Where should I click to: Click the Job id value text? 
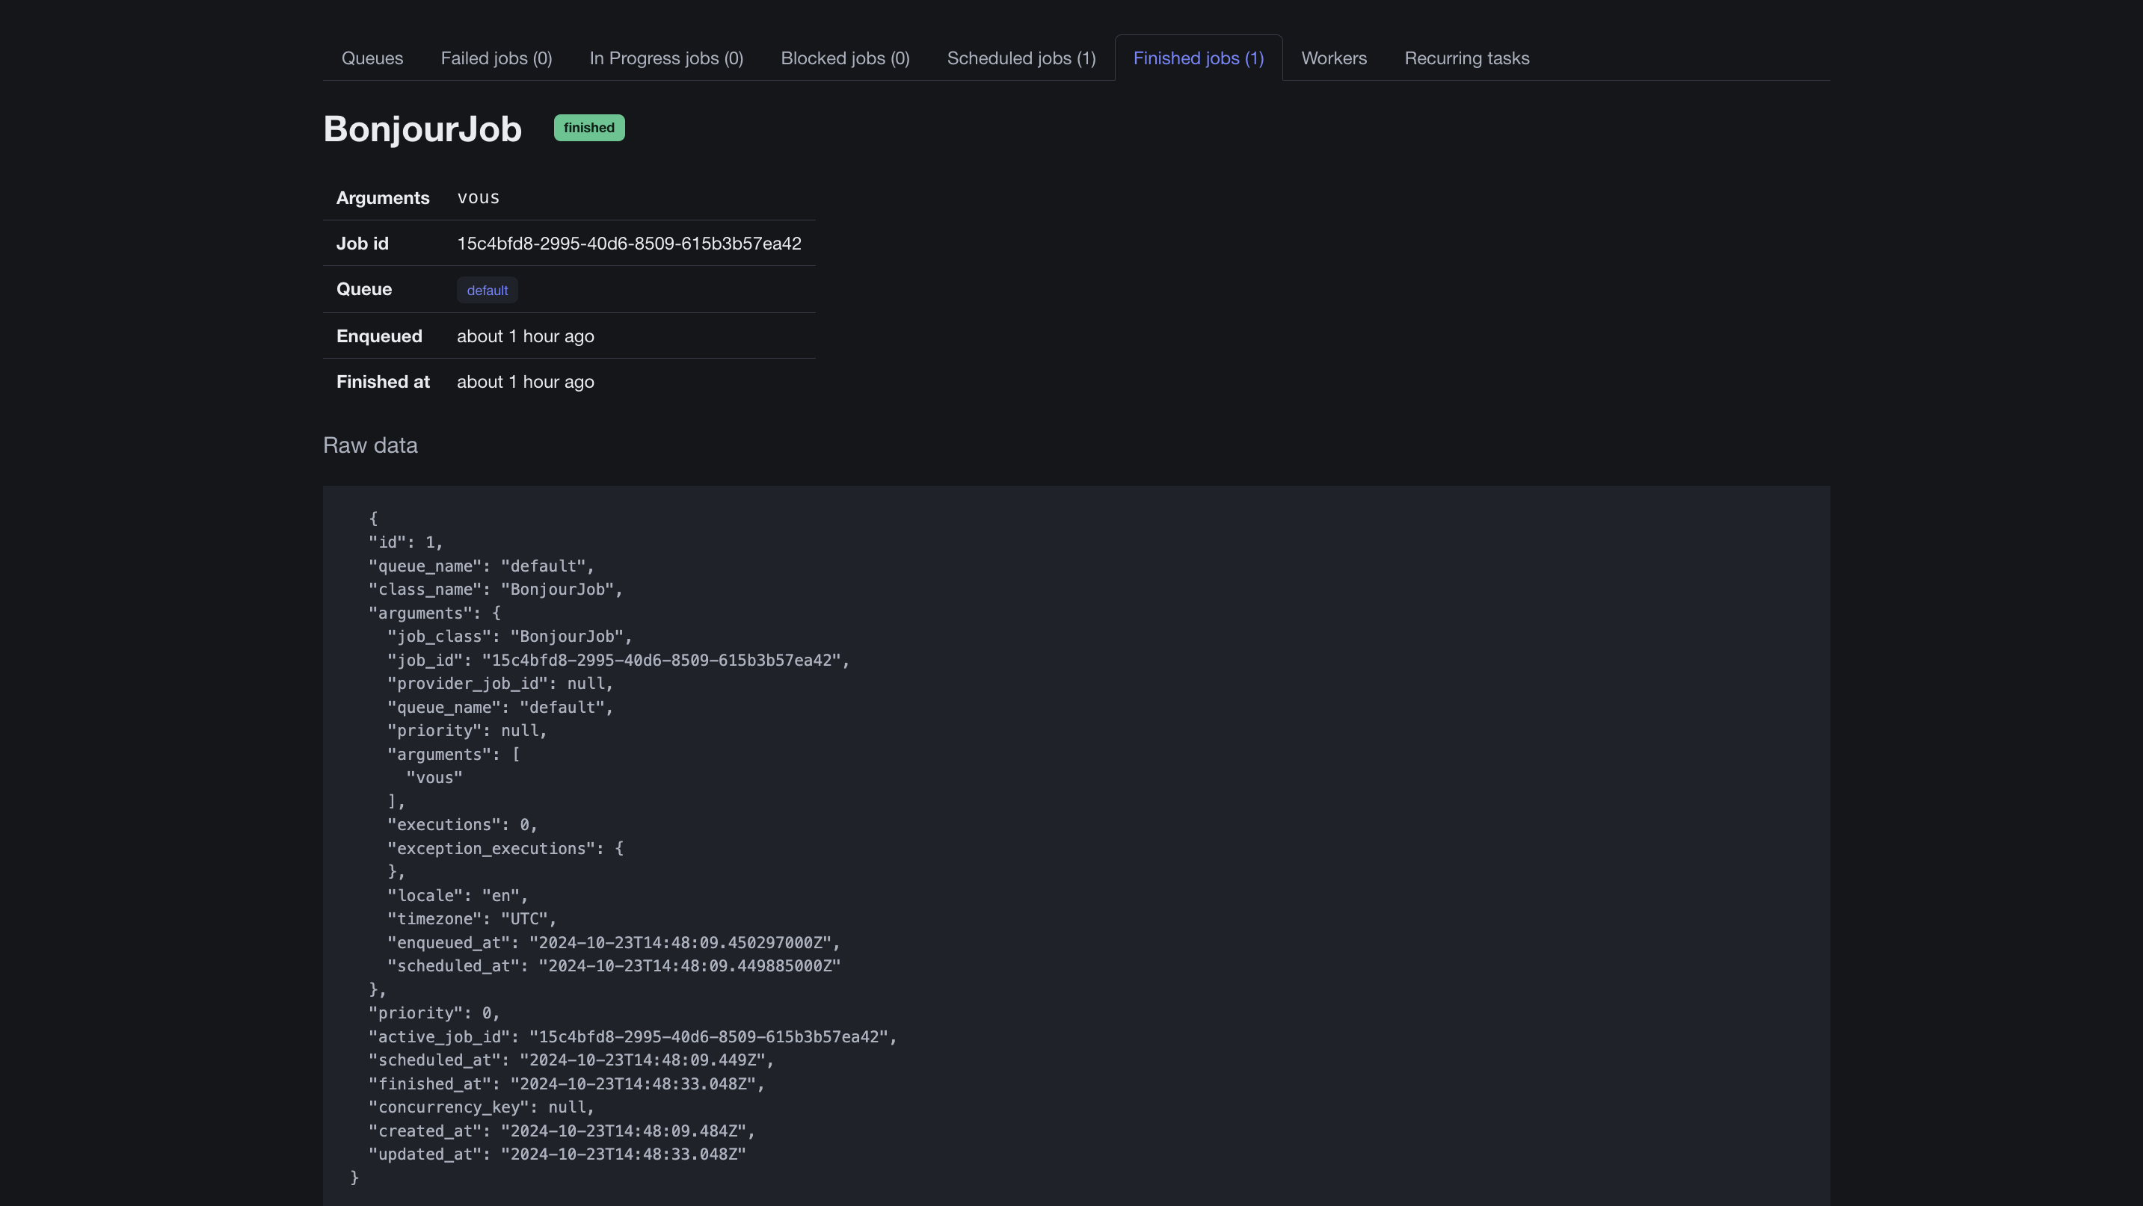pos(628,244)
